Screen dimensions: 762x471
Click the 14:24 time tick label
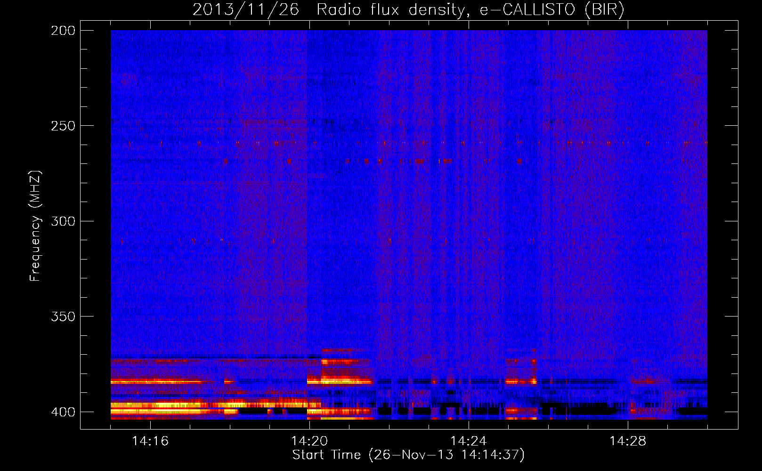click(x=469, y=441)
